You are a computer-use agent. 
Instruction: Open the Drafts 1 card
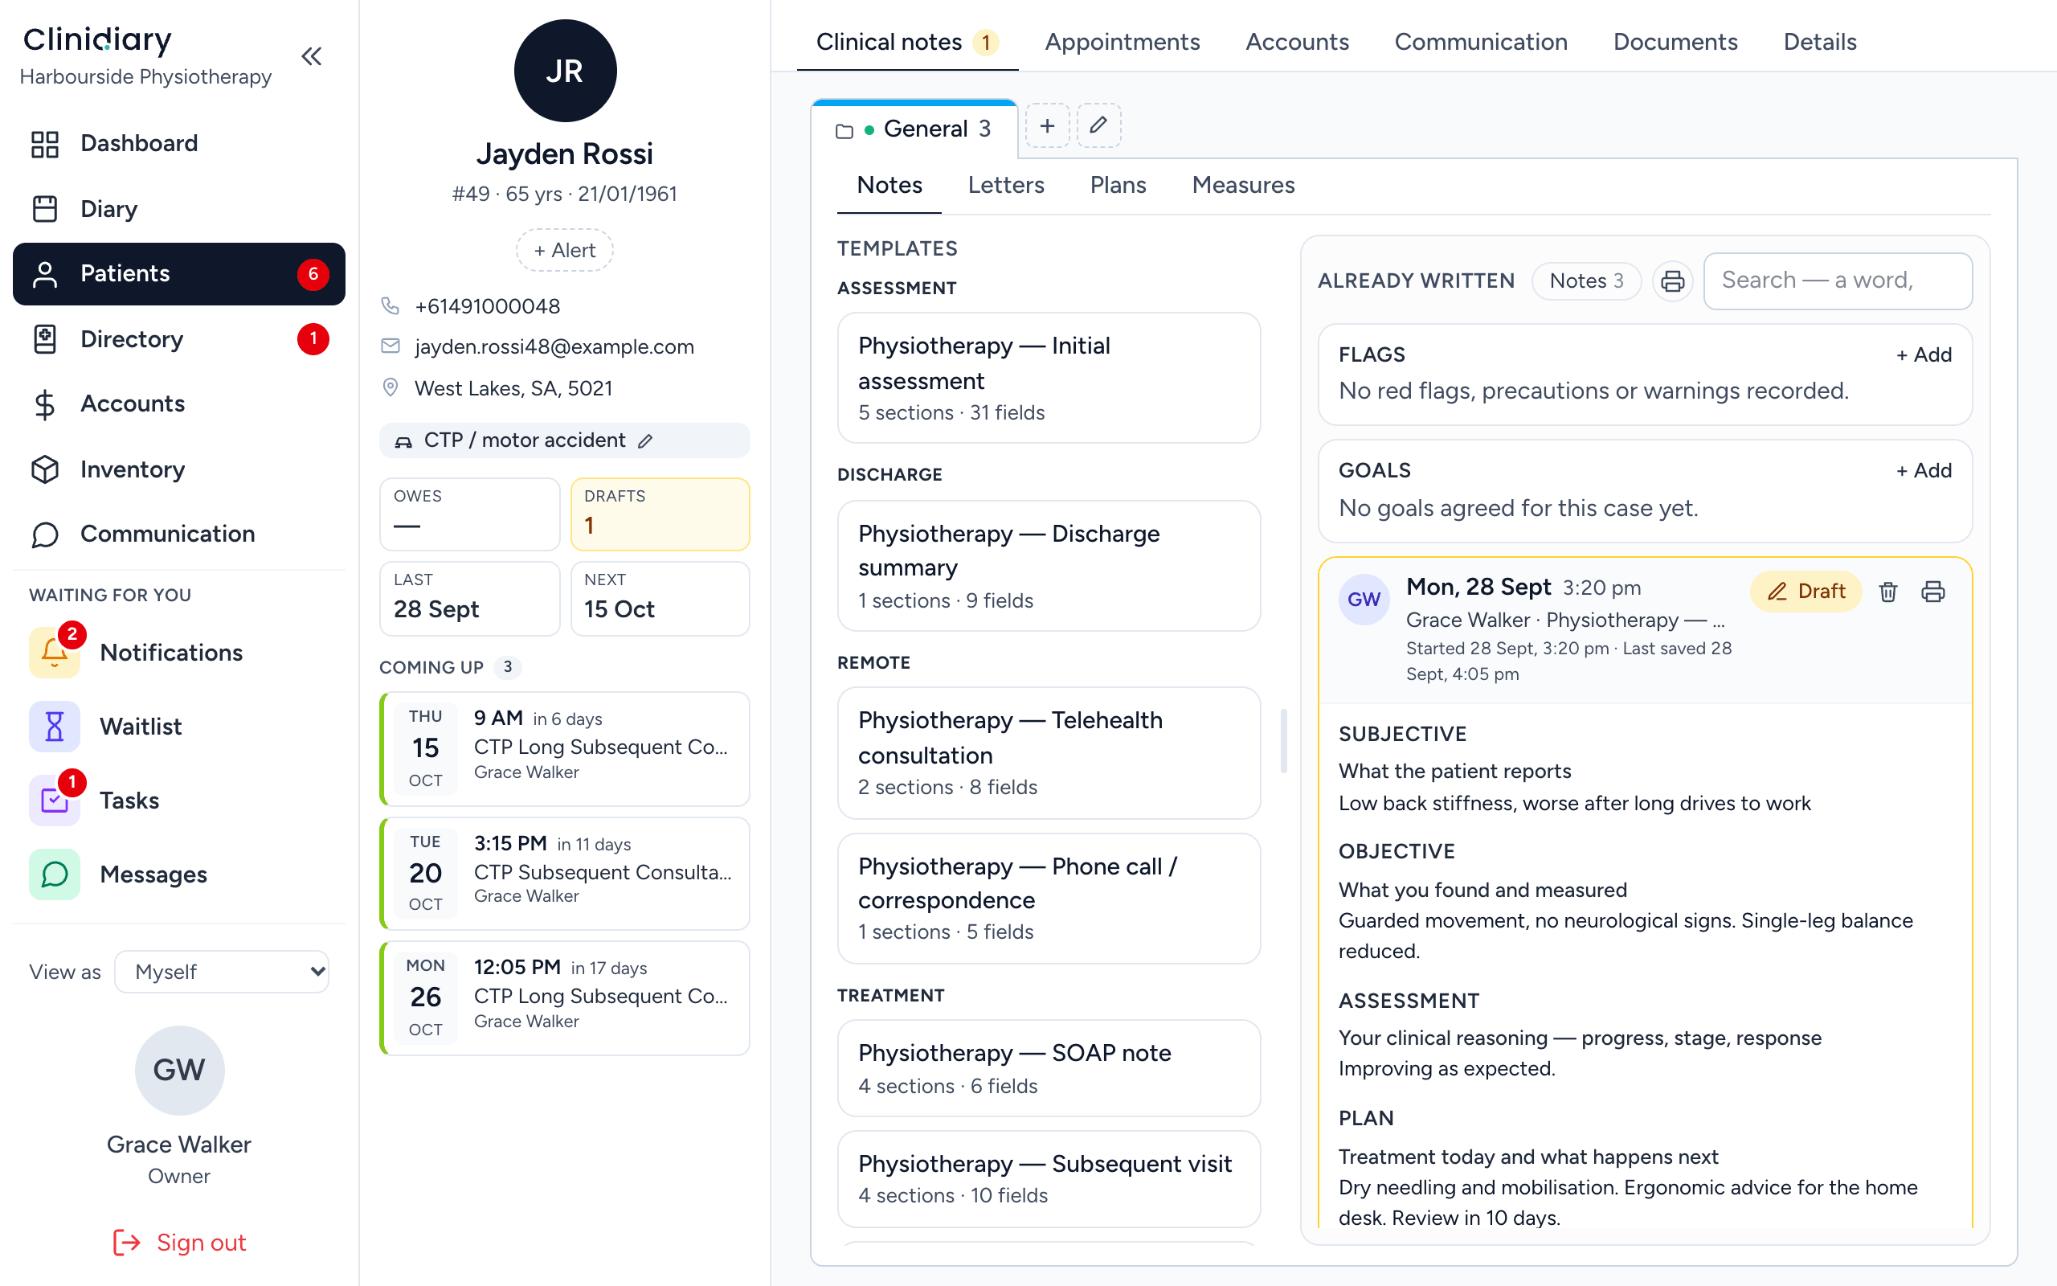[660, 514]
